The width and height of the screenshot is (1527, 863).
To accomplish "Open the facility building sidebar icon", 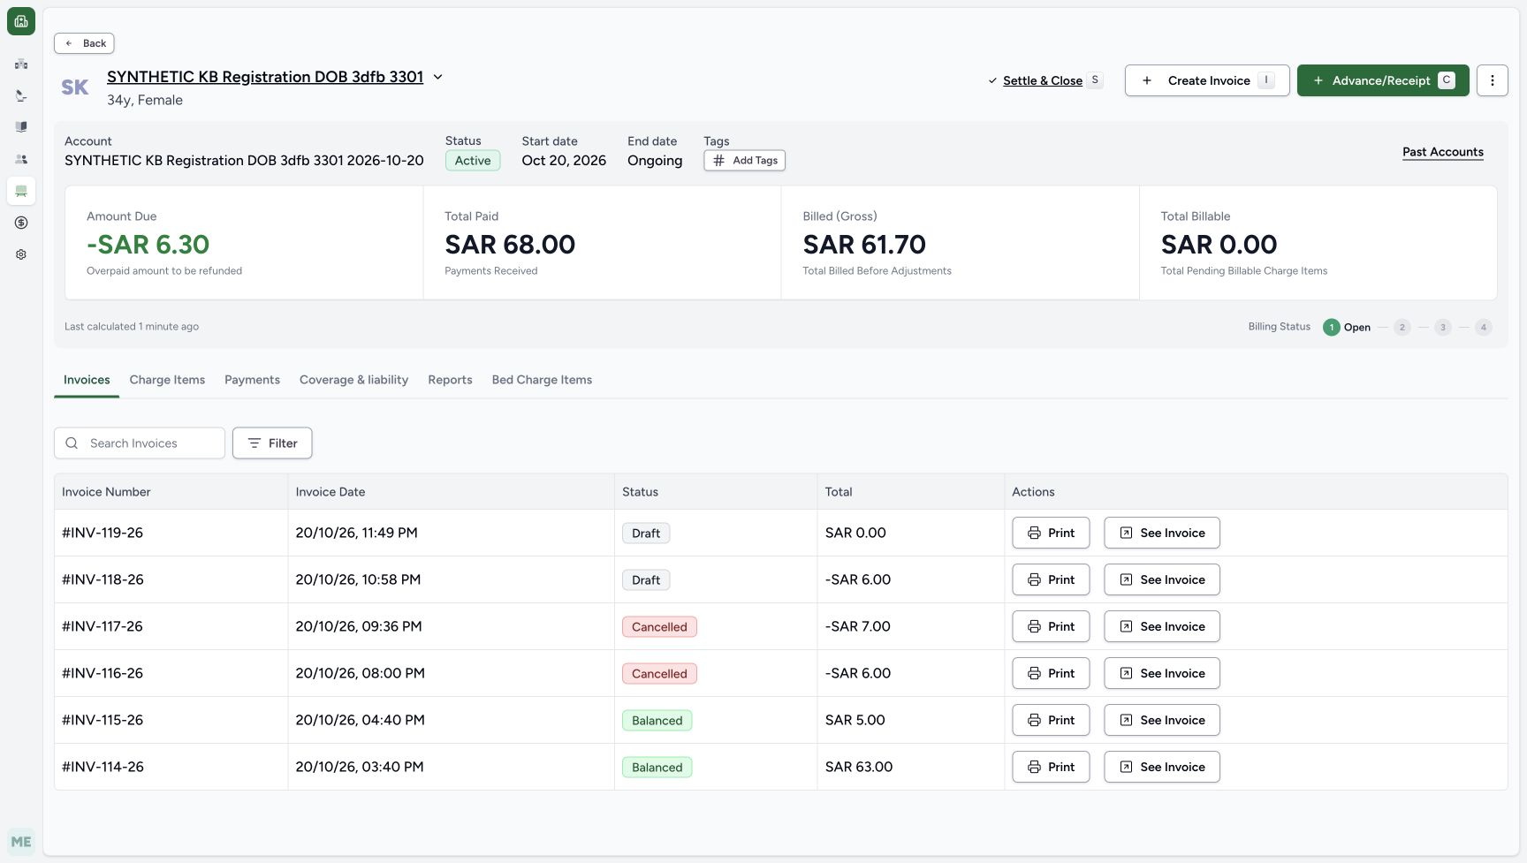I will (21, 64).
